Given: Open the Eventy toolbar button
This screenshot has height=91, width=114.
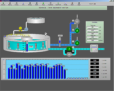Looking at the screenshot, I should [x=16, y=4].
